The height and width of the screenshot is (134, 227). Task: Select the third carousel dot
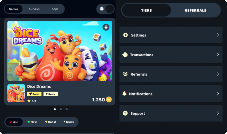click(67, 109)
